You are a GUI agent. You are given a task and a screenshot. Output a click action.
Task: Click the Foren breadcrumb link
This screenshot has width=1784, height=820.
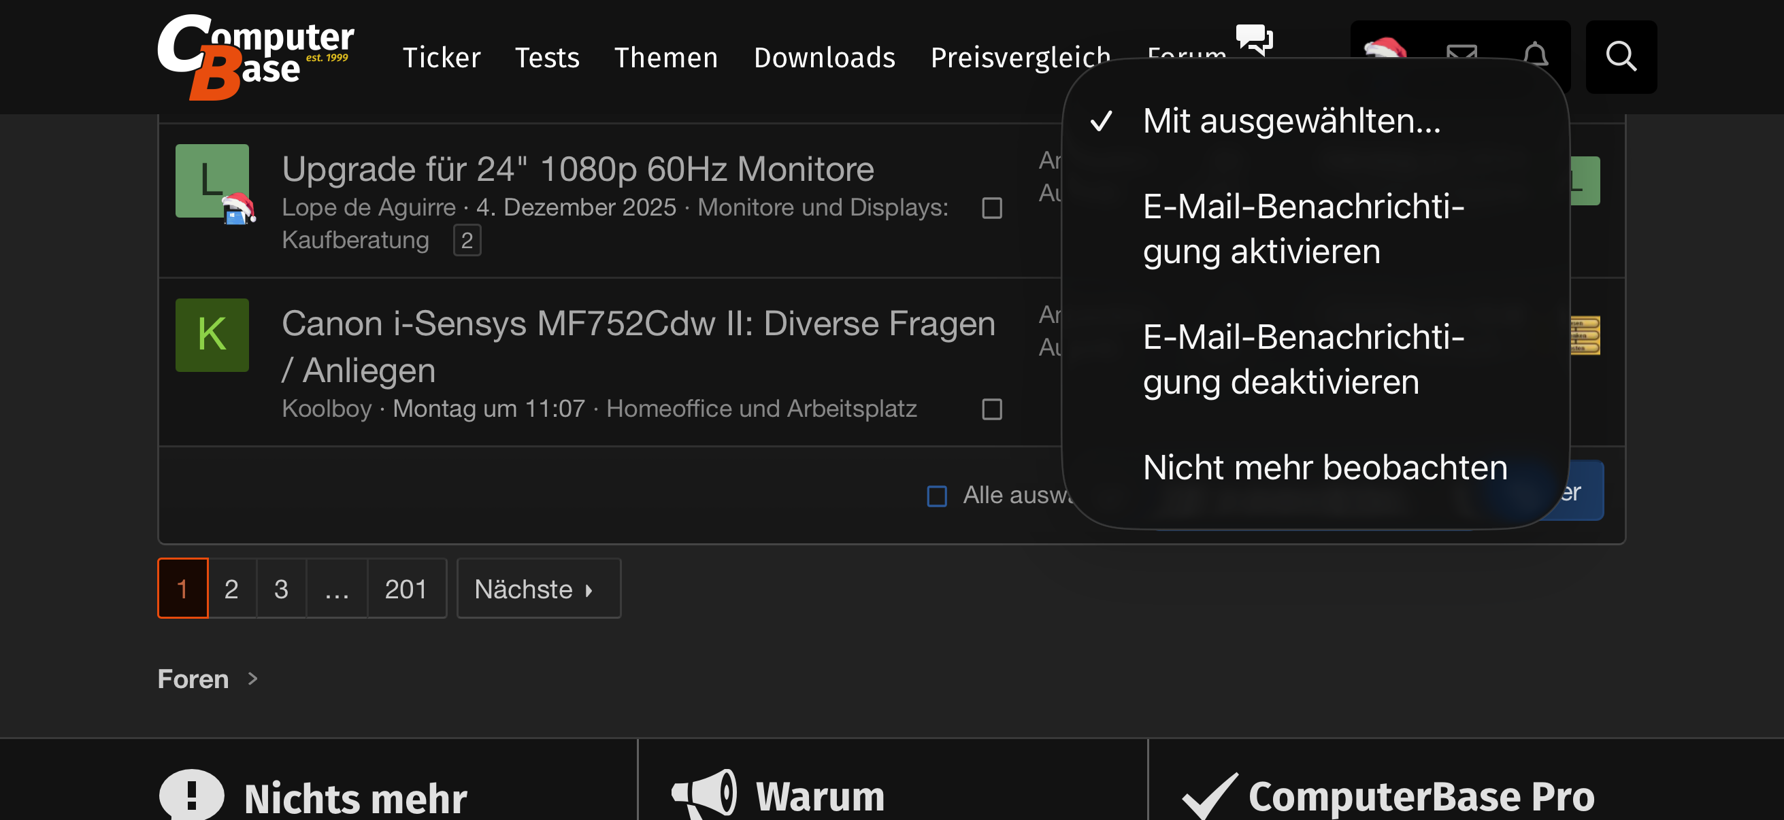[193, 679]
